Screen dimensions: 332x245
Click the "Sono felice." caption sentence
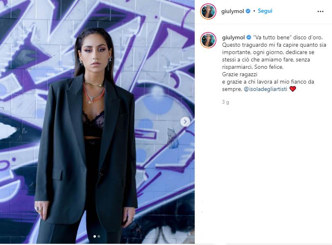tap(269, 67)
